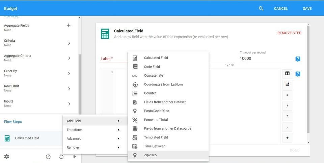Click the Timeout per record input field
The width and height of the screenshot is (324, 163).
pos(265,58)
